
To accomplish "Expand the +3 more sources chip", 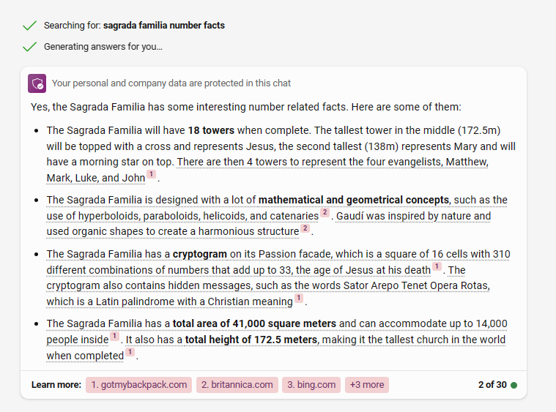I will point(367,385).
